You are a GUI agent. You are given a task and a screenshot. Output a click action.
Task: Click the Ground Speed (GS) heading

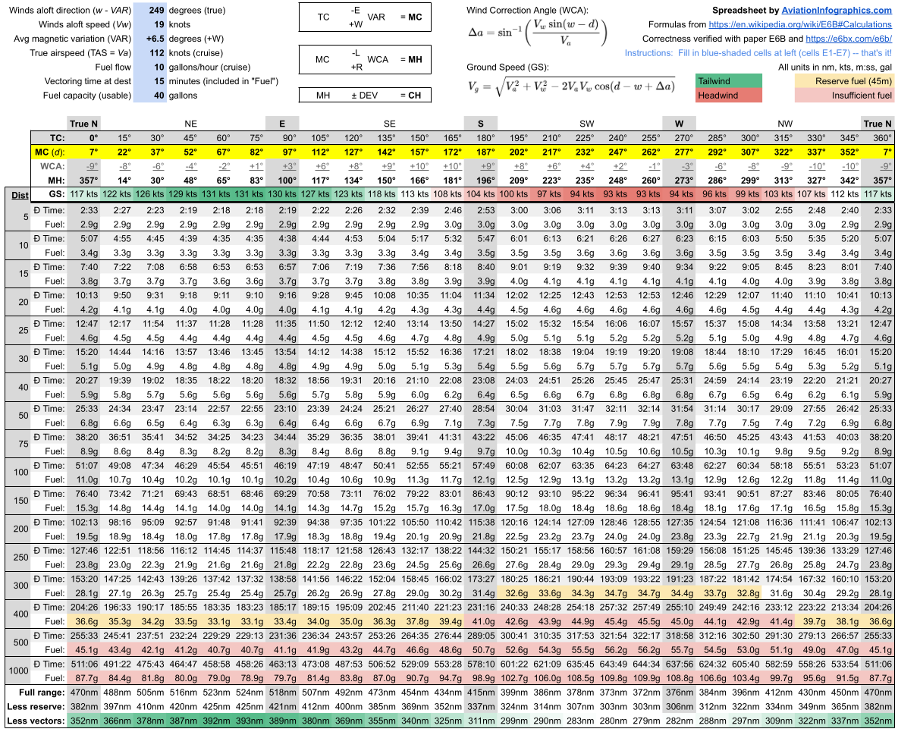507,67
